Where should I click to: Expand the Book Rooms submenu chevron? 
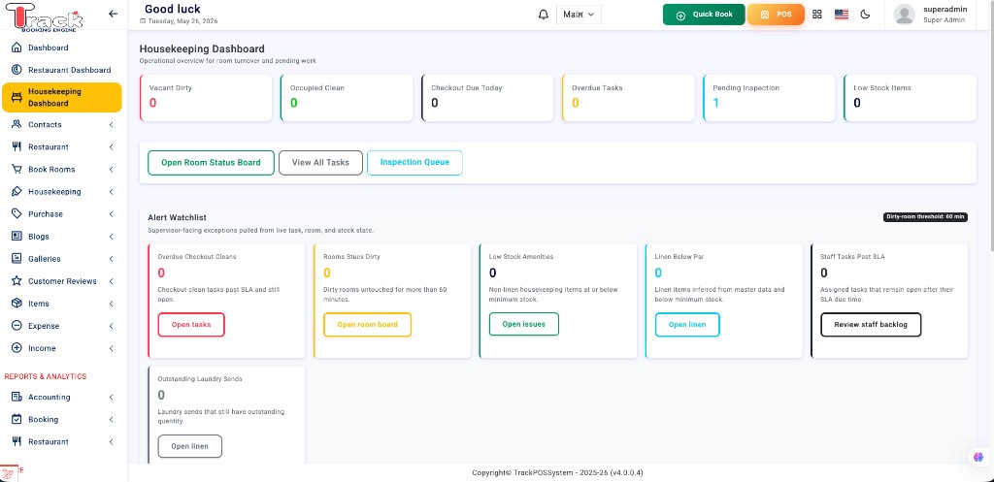(111, 170)
